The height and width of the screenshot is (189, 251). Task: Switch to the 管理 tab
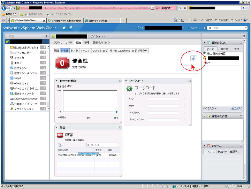(87, 43)
